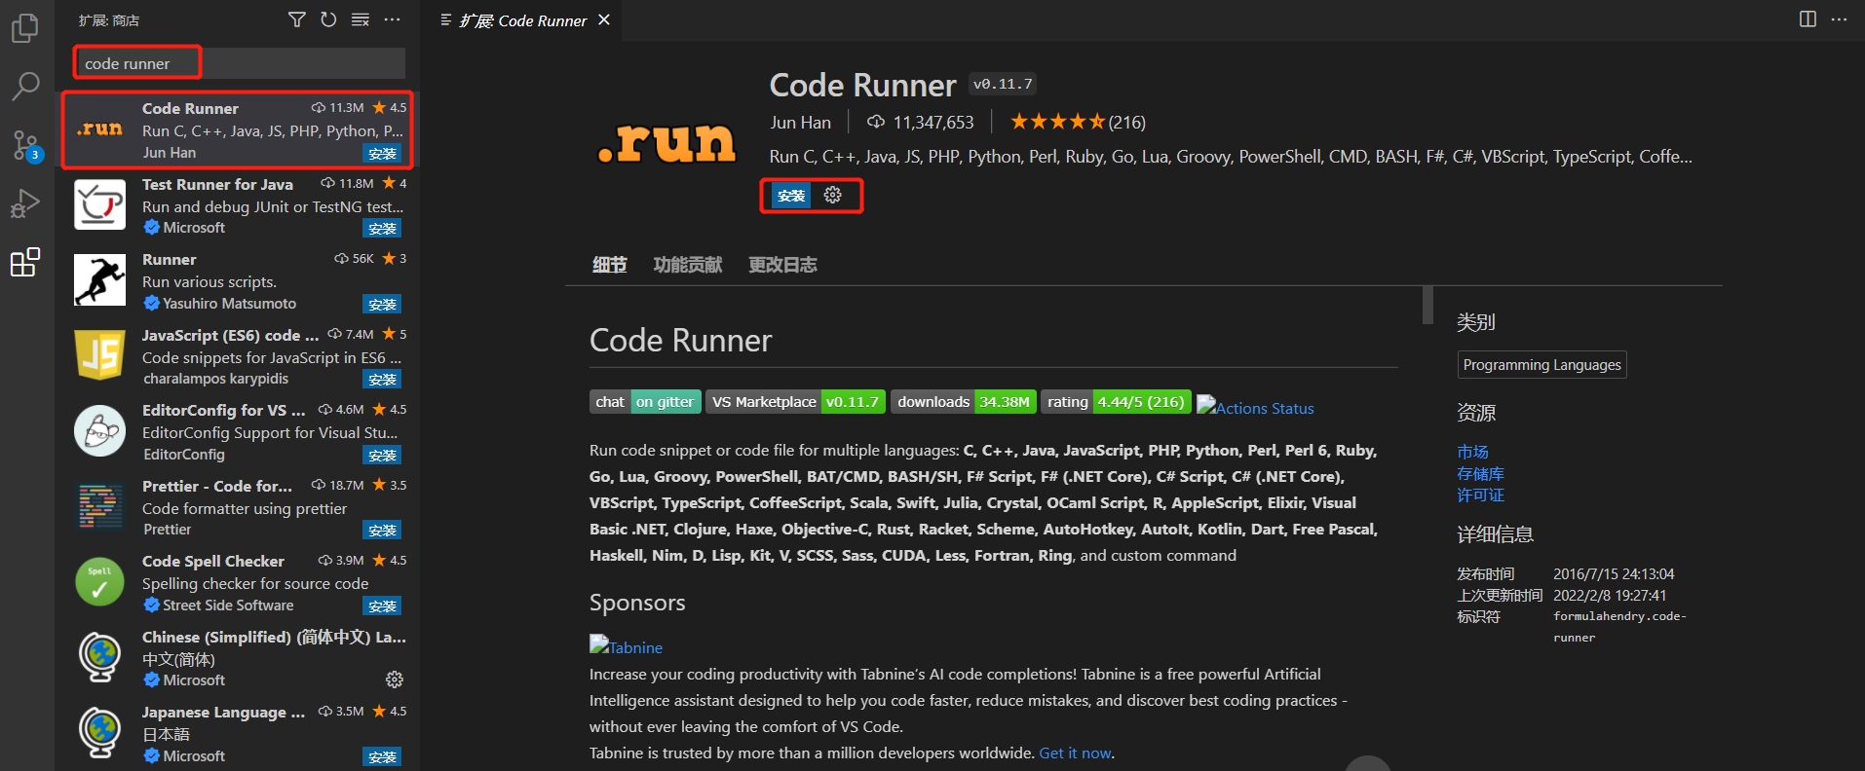The height and width of the screenshot is (771, 1865).
Task: Install Prettier code formatter
Action: (382, 531)
